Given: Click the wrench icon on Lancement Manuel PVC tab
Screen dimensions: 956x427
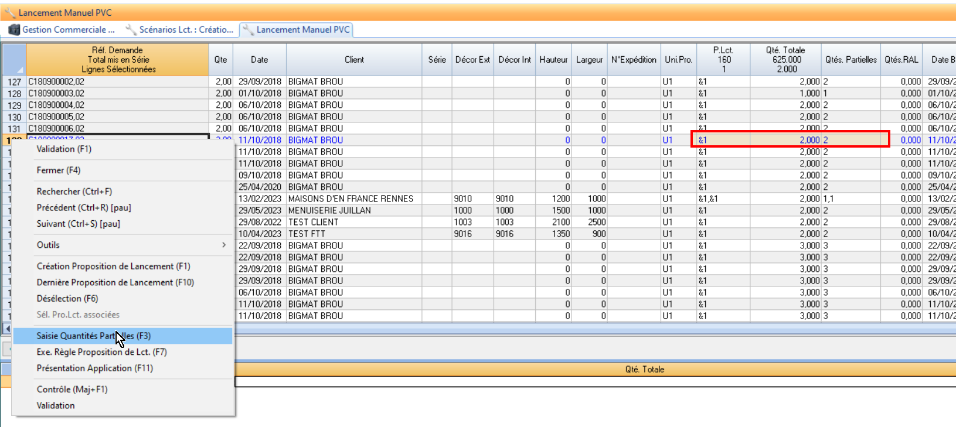Looking at the screenshot, I should point(249,29).
